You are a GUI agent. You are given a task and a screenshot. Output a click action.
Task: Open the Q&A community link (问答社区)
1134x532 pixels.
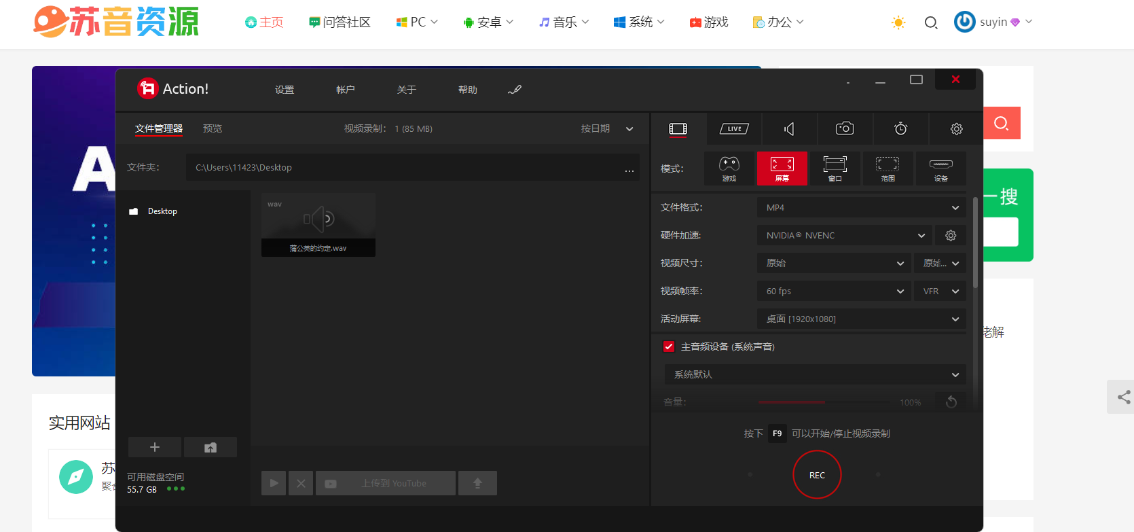[x=340, y=22]
